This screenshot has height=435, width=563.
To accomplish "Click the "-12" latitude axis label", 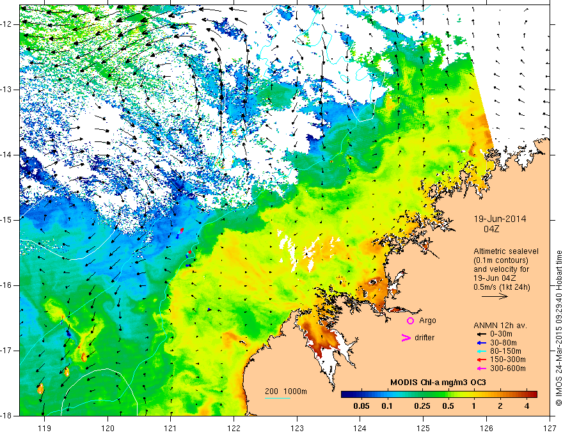I will 7,24.
